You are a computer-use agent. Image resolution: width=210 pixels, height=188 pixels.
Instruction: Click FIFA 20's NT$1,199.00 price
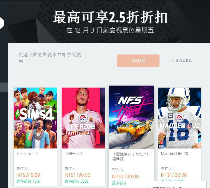(x=77, y=175)
